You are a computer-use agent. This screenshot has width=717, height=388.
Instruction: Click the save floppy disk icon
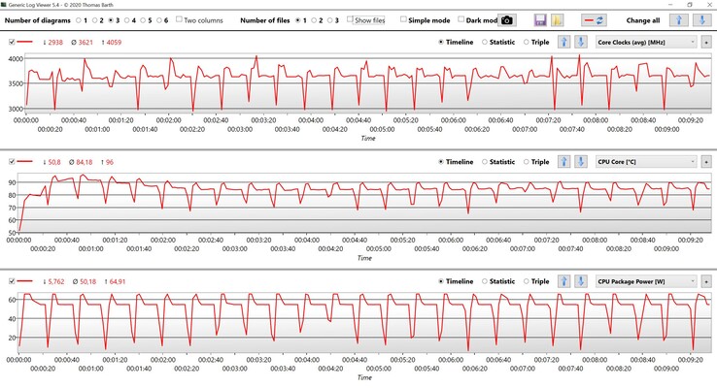click(539, 20)
